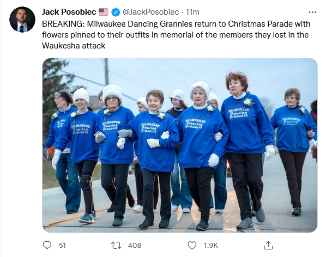Click the Jack Posobiec display name
Image resolution: width=326 pixels, height=257 pixels.
tap(69, 12)
